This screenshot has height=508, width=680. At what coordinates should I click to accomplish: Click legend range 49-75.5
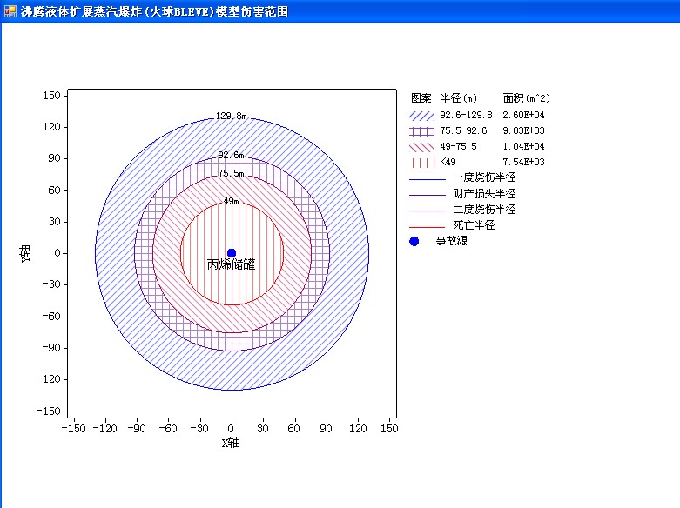(458, 146)
